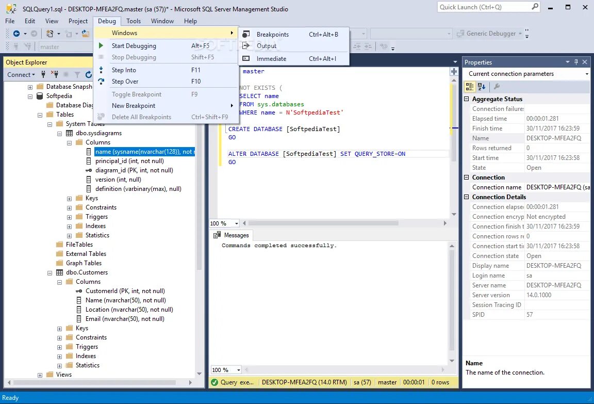Select Immediate from Windows submenu
Viewport: 594px width, 404px height.
coord(293,58)
